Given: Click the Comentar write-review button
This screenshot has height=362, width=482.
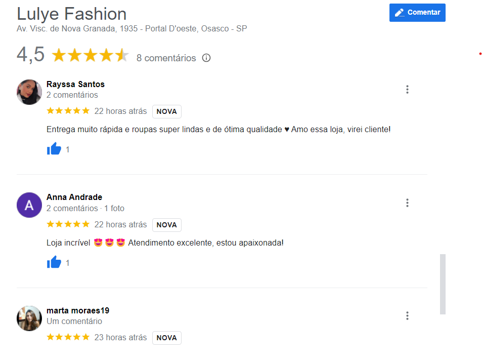Looking at the screenshot, I should [417, 13].
